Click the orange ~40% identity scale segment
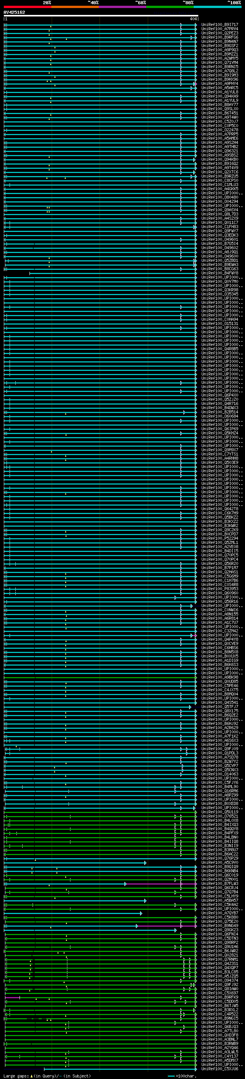This screenshot has width=245, height=1079. 75,7
